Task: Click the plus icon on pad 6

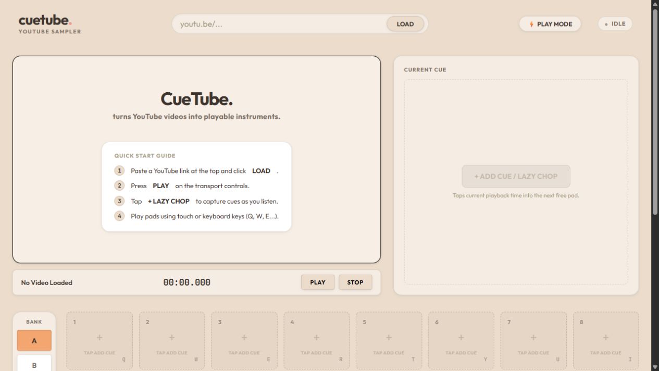Action: coord(461,338)
